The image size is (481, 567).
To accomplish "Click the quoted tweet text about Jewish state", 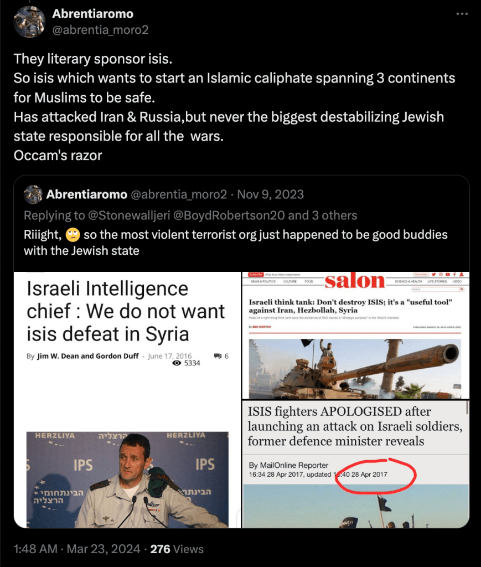I will point(236,243).
